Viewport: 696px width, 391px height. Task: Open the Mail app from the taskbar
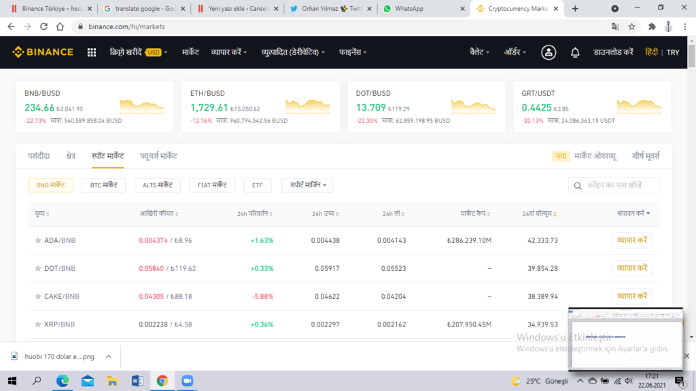point(88,381)
